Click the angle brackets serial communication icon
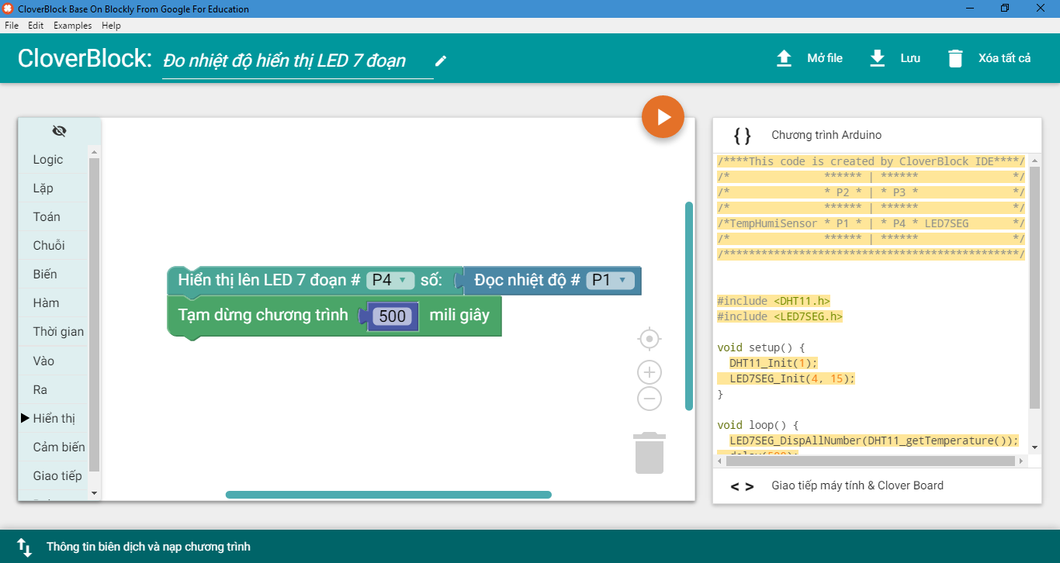Screen dimensions: 1060x563 [743, 486]
